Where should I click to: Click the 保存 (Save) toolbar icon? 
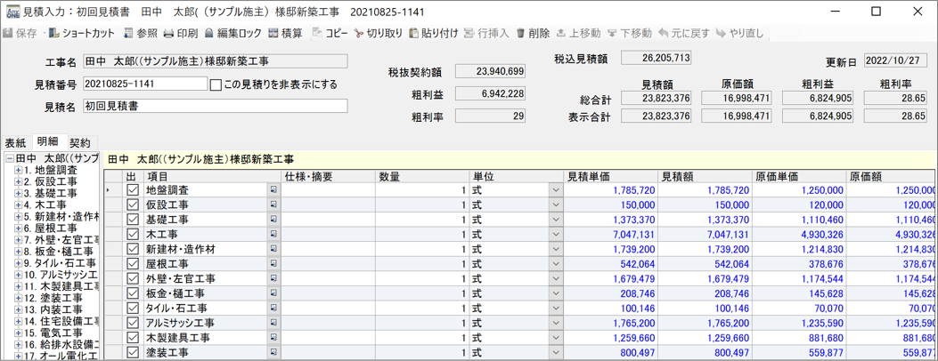point(8,33)
